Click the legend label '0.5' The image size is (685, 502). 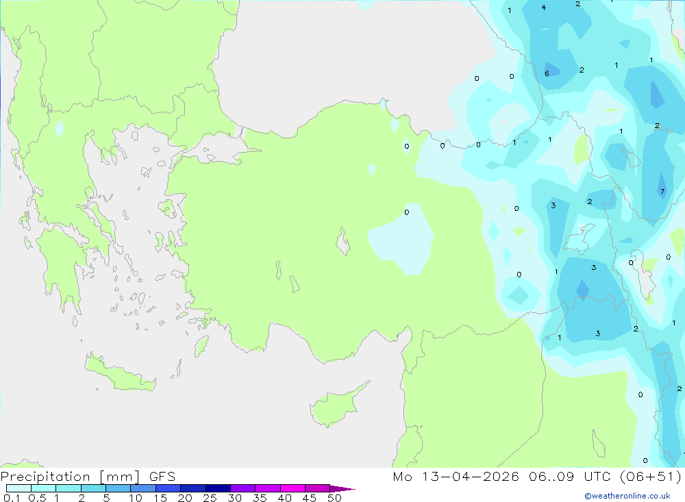coord(37,498)
